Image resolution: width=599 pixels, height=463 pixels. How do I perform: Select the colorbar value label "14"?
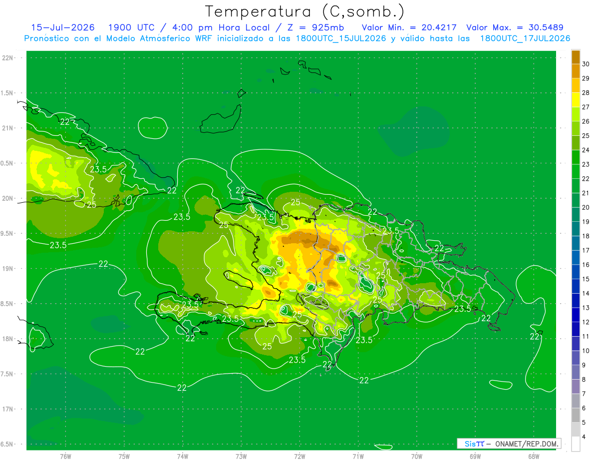point(586,294)
